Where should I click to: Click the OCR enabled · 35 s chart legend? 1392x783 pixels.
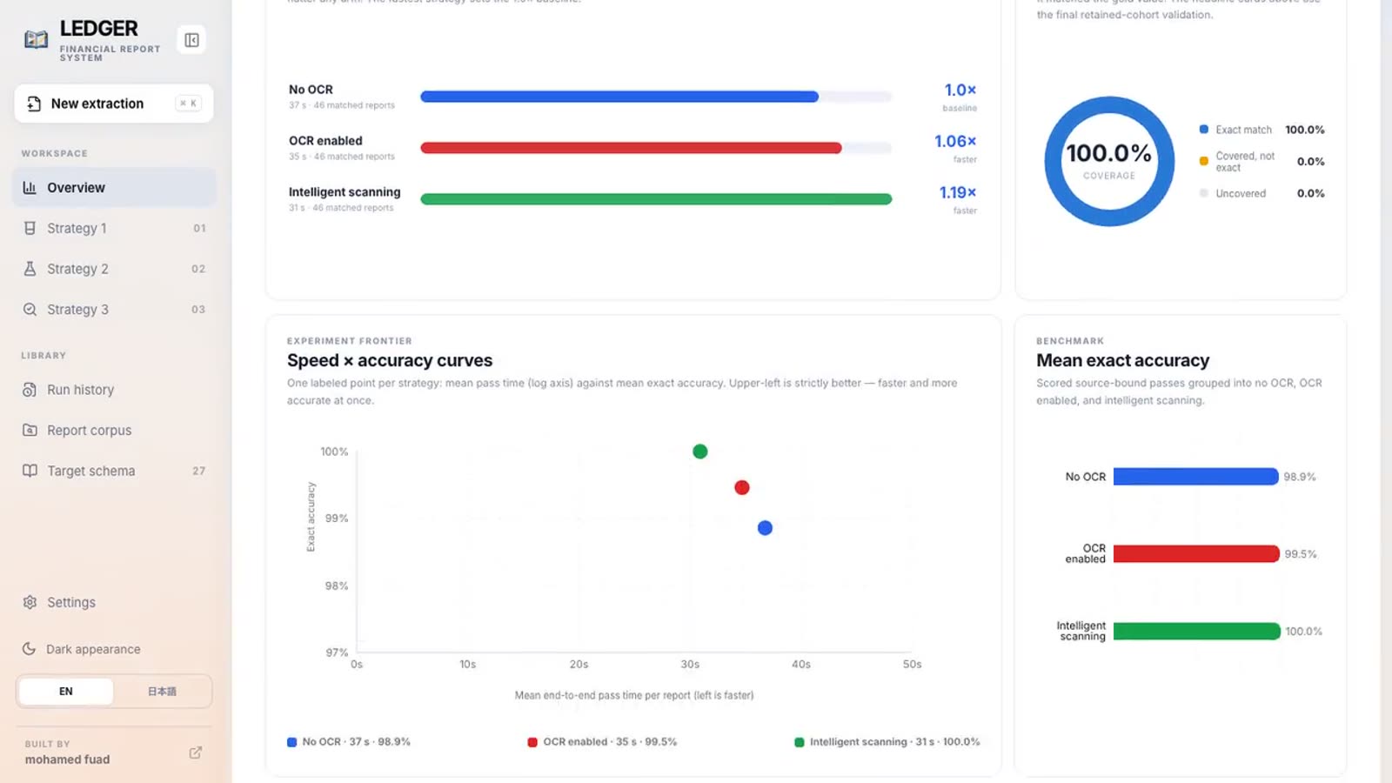(602, 742)
